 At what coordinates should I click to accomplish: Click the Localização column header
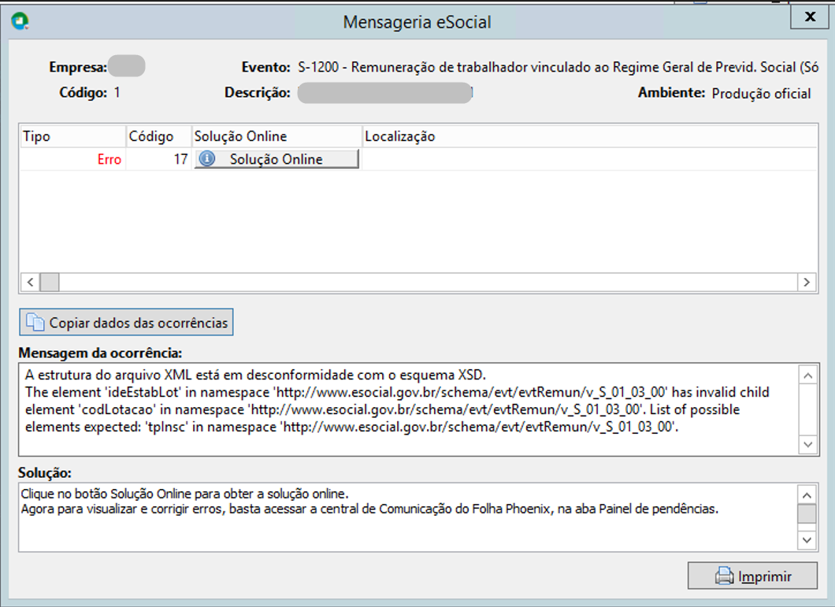(589, 136)
